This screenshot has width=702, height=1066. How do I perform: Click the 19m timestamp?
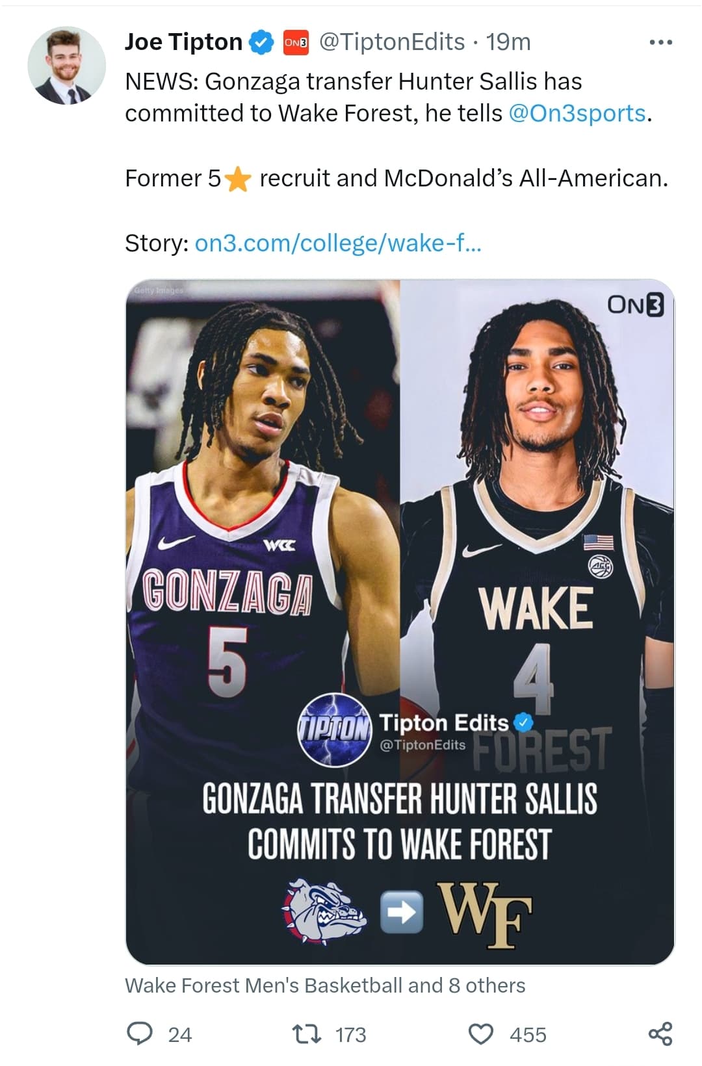508,42
